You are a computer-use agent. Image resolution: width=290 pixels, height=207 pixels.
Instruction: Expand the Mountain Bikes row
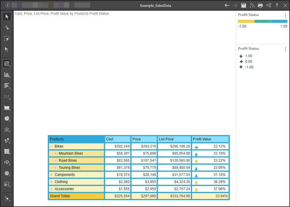56,153
